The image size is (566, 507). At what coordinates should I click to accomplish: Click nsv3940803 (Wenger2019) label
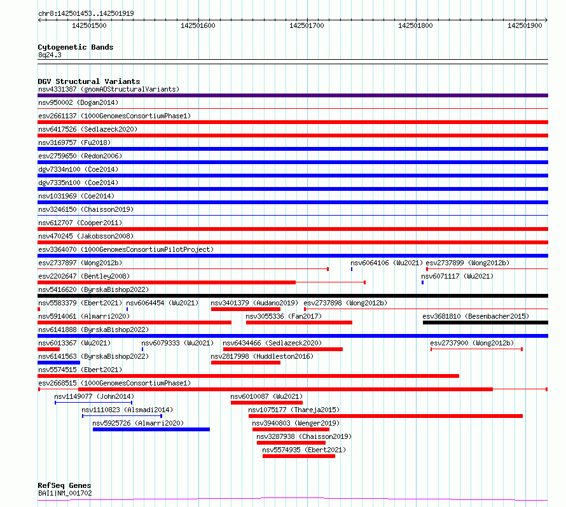tap(296, 423)
